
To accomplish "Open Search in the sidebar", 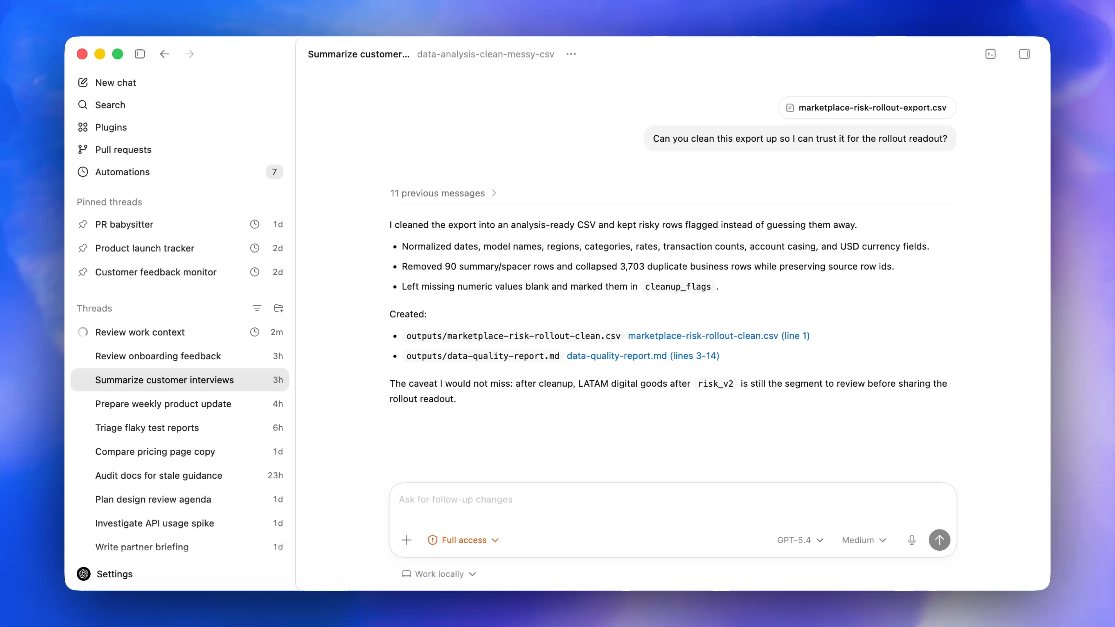I will [x=180, y=105].
